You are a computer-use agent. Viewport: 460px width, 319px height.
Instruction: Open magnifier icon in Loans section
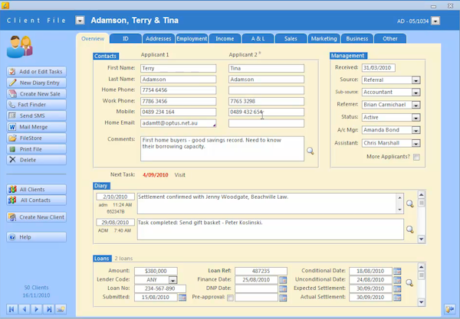click(409, 283)
